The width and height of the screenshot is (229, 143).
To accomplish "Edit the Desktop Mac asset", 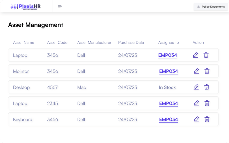I will [196, 87].
